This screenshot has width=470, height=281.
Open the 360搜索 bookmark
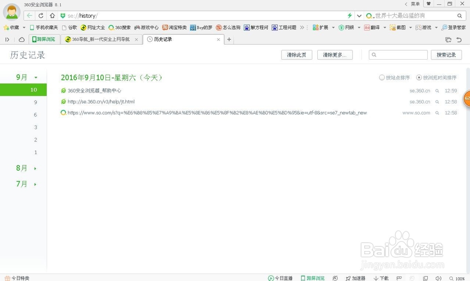point(119,28)
